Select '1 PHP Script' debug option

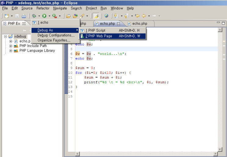click(x=112, y=30)
